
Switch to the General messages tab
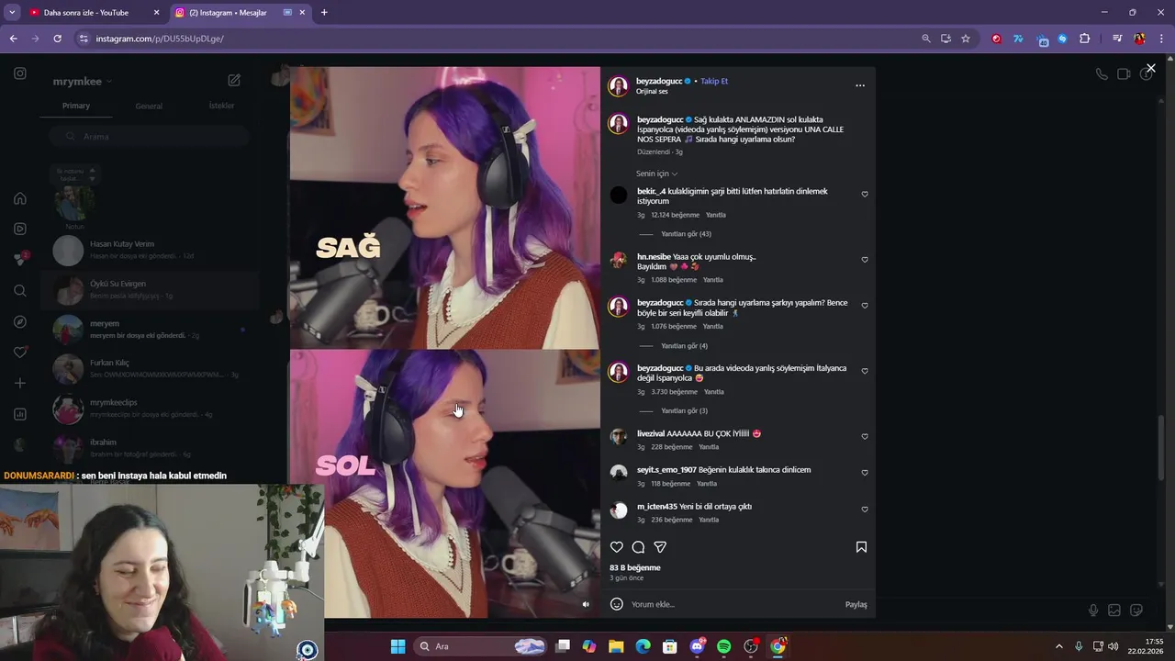[149, 106]
